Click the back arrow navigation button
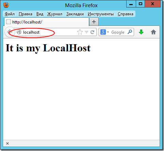164x151 pixels. (x=10, y=32)
